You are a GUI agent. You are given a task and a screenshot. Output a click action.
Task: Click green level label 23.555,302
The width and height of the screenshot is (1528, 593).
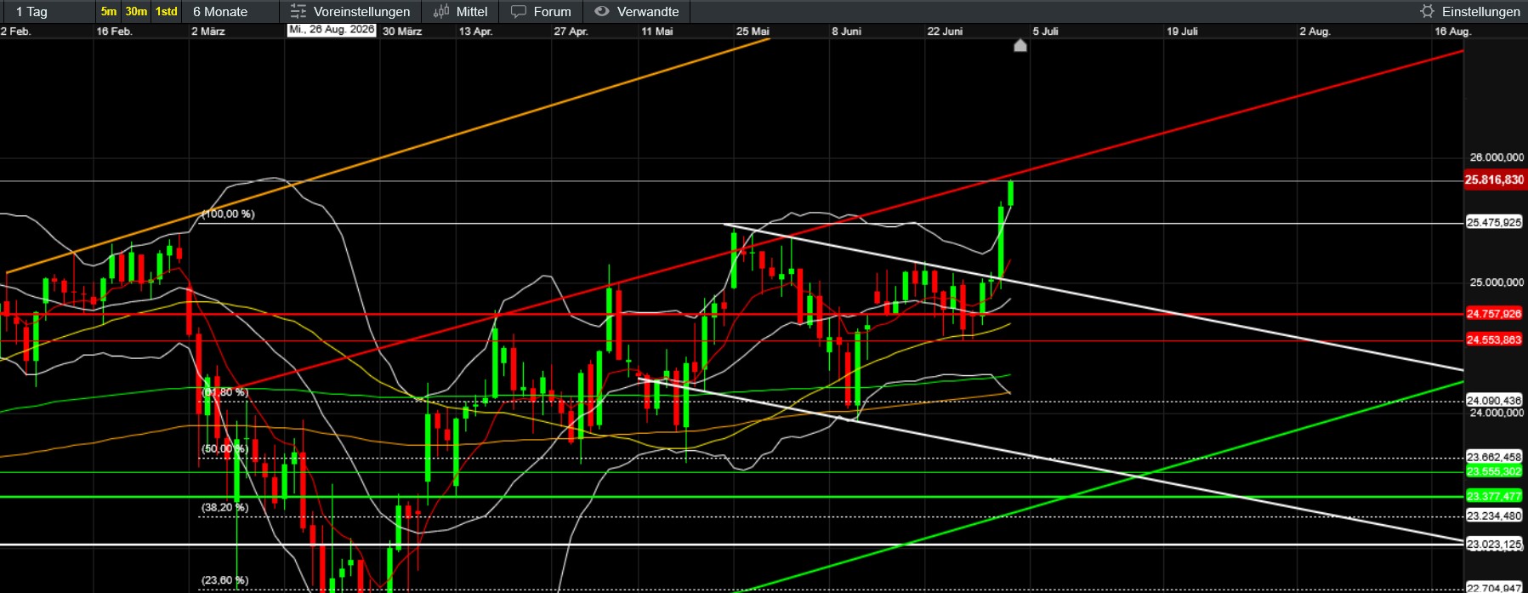point(1494,472)
